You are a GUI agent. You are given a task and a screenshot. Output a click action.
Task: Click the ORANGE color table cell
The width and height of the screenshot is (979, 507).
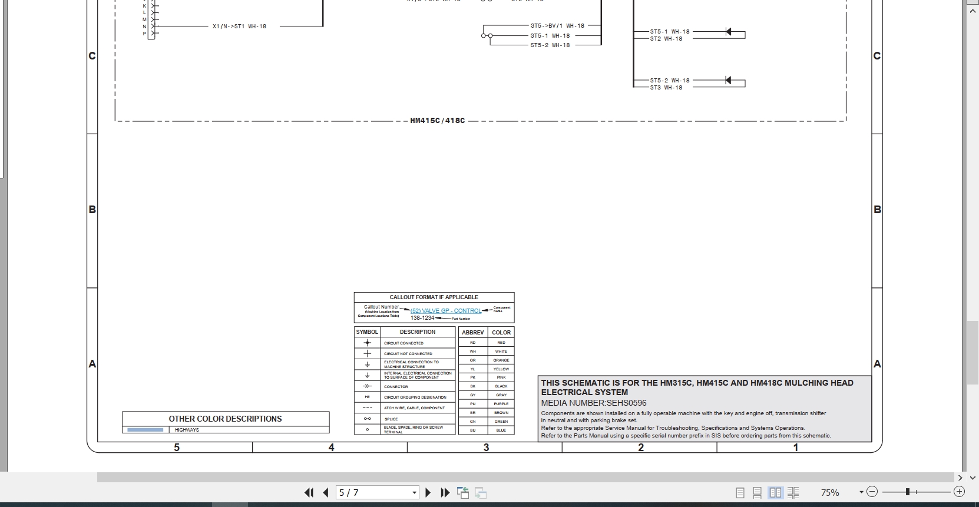(x=501, y=360)
